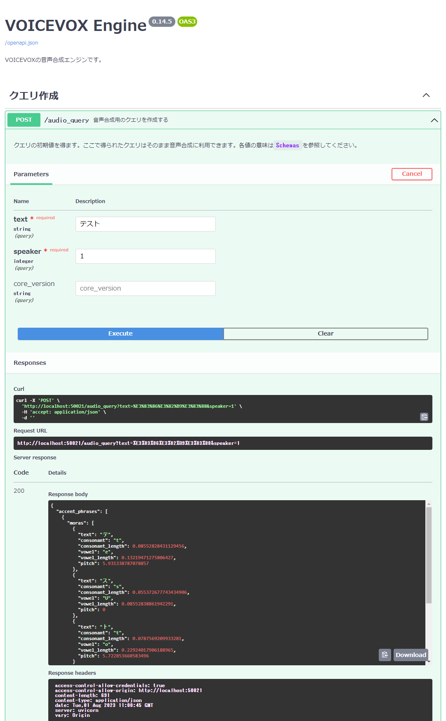
Task: Execute the audio_query request
Action: point(120,334)
